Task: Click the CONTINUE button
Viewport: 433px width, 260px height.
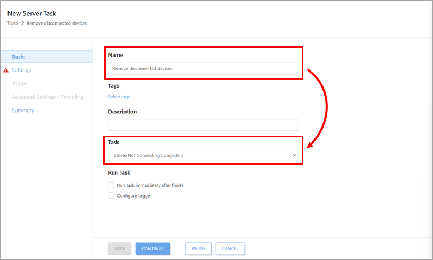Action: 153,249
